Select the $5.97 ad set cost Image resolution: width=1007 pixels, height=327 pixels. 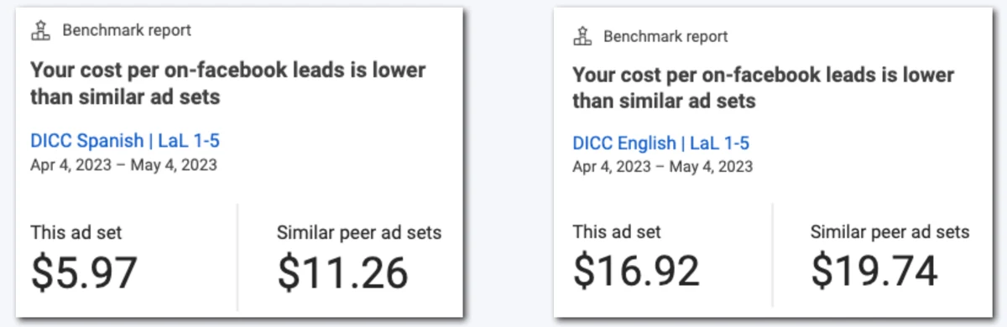point(83,272)
